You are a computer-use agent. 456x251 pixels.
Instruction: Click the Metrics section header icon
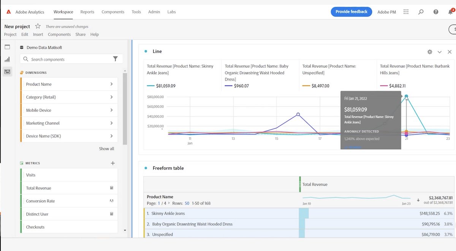click(x=22, y=163)
